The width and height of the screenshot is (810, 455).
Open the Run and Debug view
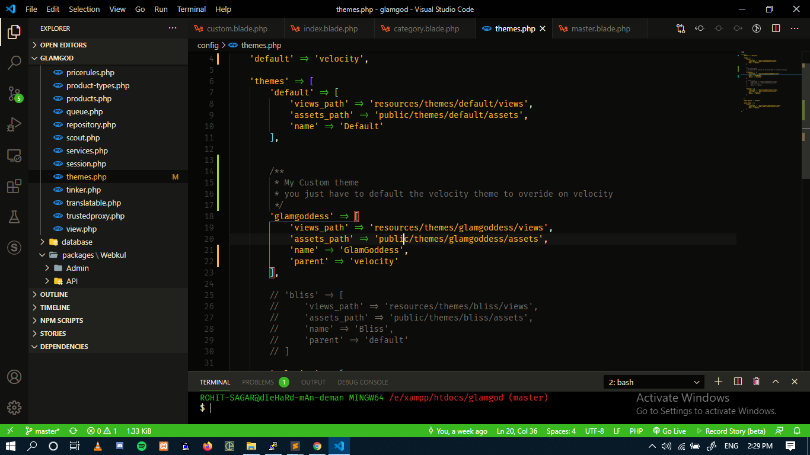point(14,124)
